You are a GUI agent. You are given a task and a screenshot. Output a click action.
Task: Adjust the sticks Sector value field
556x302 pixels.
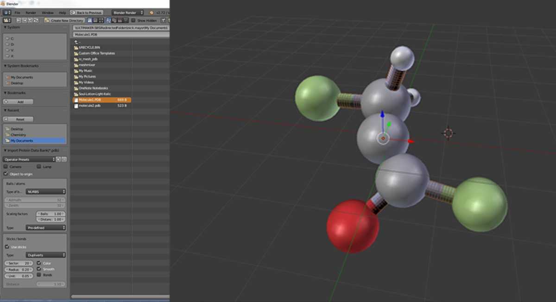pyautogui.click(x=18, y=263)
